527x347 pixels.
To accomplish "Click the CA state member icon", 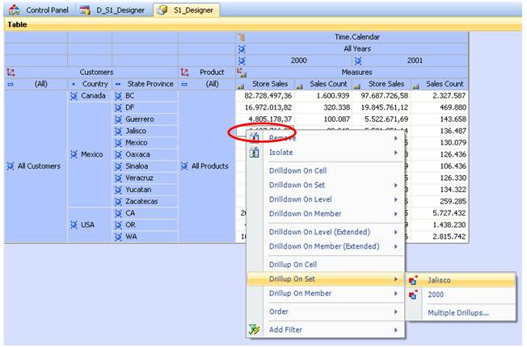I will (x=118, y=213).
